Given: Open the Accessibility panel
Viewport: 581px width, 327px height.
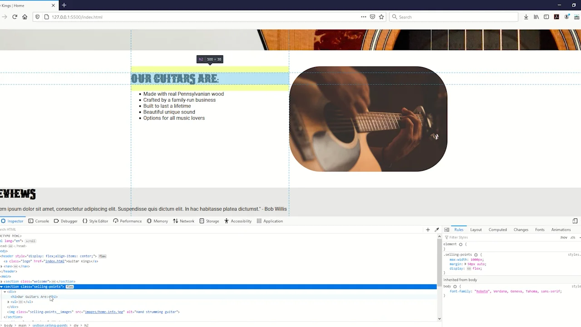Looking at the screenshot, I should point(237,221).
